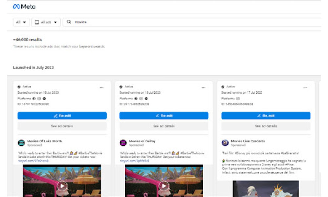Open the All category dropdown
The width and height of the screenshot is (328, 197).
pyautogui.click(x=21, y=22)
